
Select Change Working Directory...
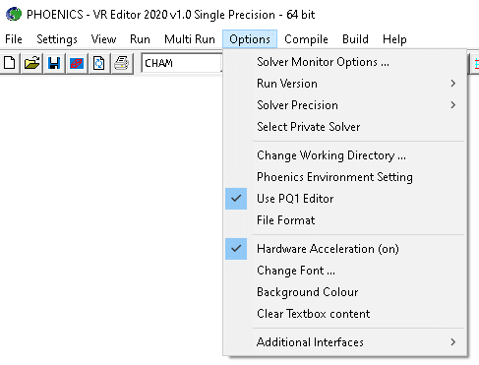pos(344,155)
